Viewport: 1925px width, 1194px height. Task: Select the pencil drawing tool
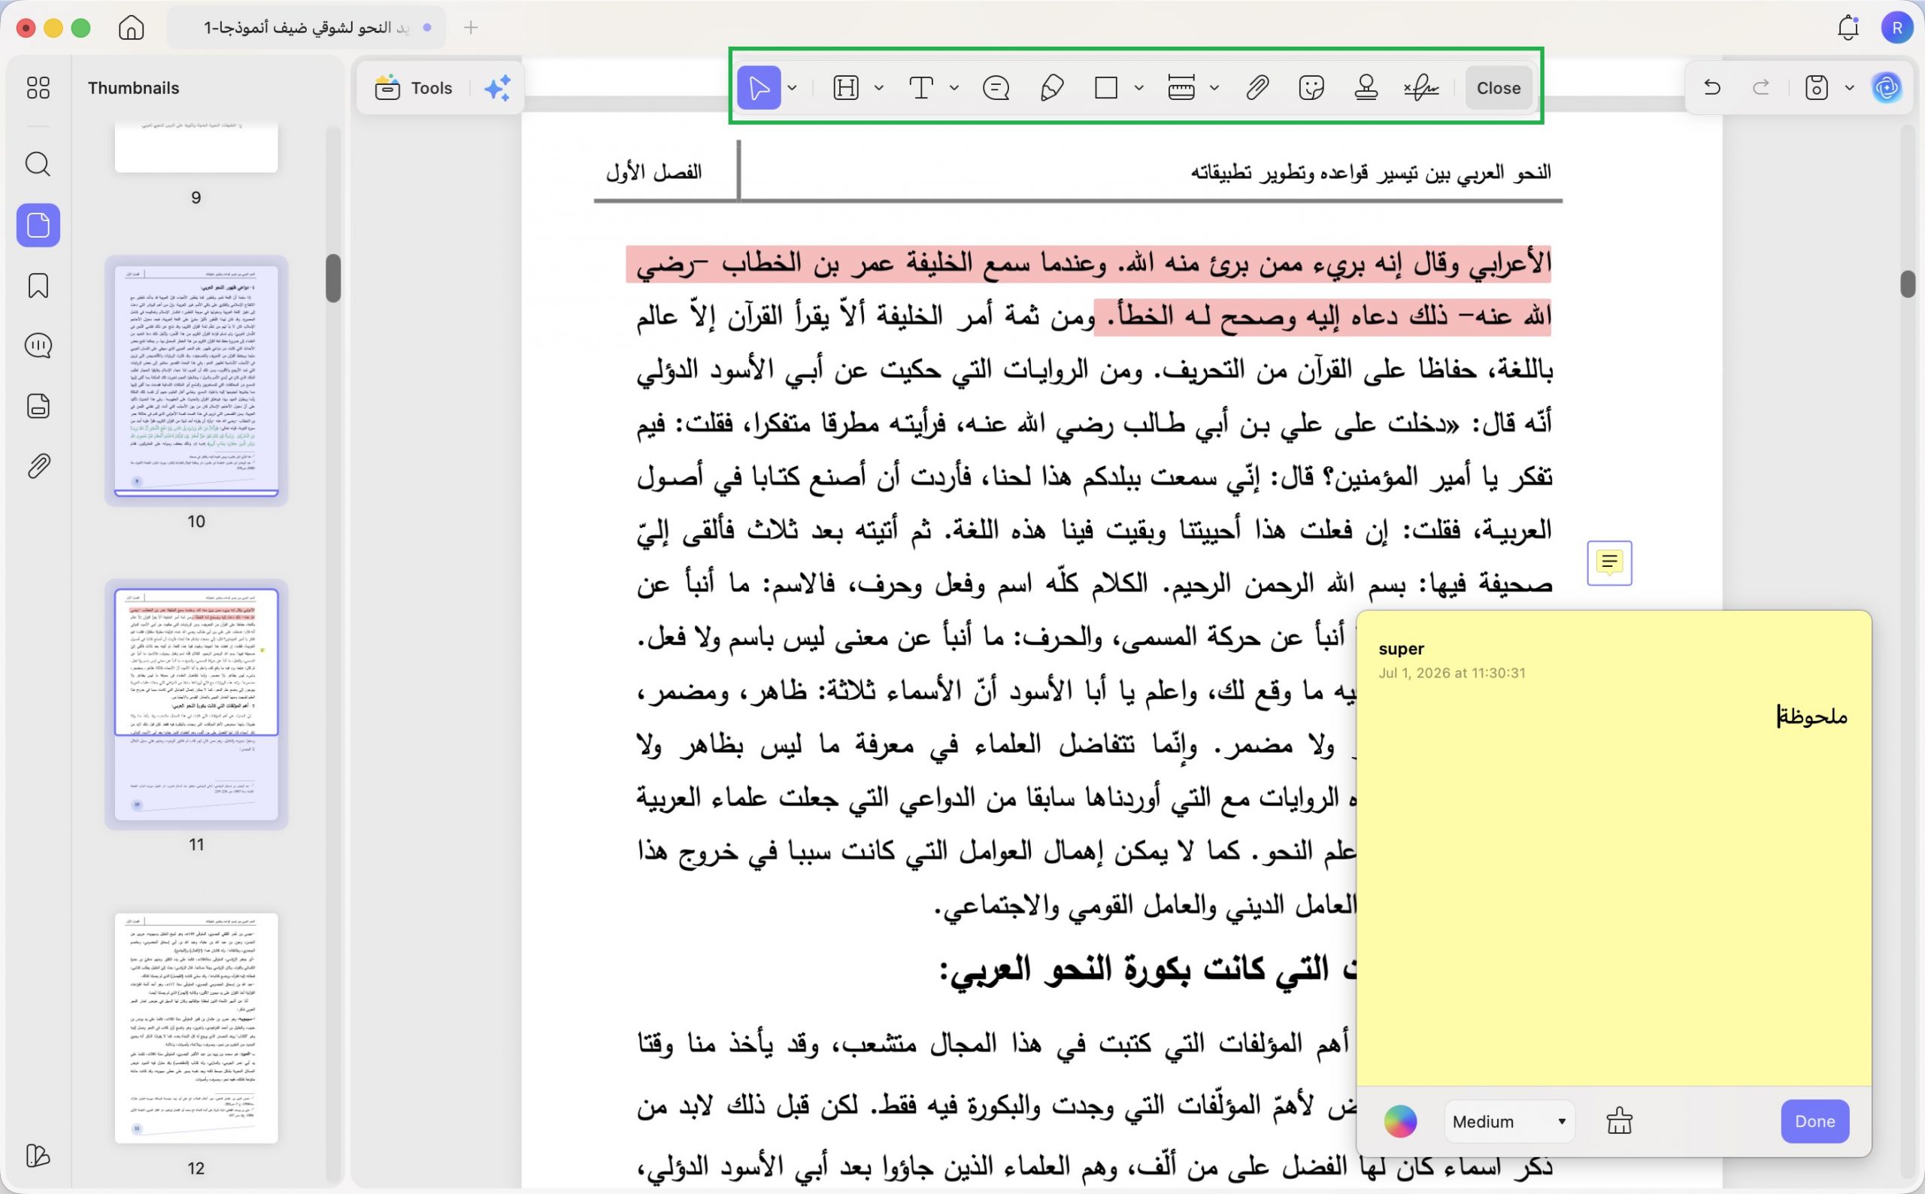[1051, 88]
